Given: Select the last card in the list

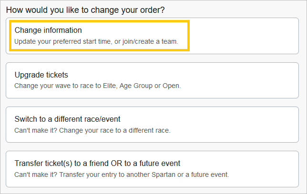Looking at the screenshot, I should pyautogui.click(x=153, y=169).
